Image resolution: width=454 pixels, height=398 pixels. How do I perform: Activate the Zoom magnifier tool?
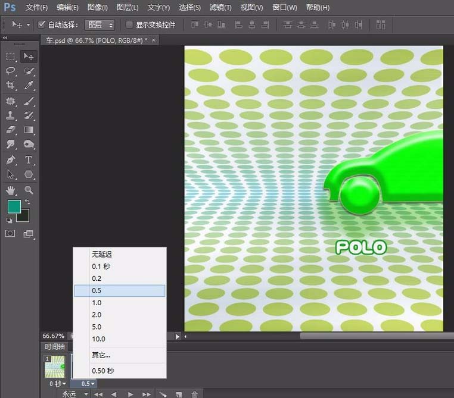[29, 190]
